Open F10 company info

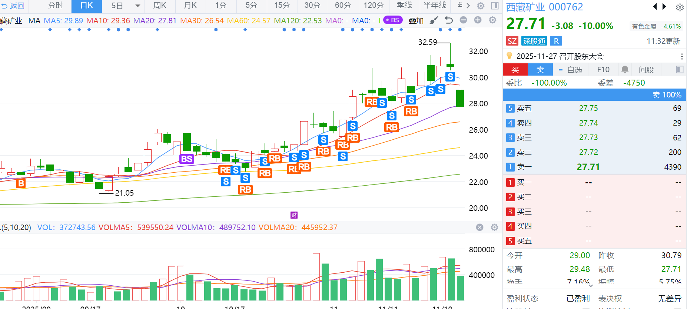pyautogui.click(x=603, y=70)
